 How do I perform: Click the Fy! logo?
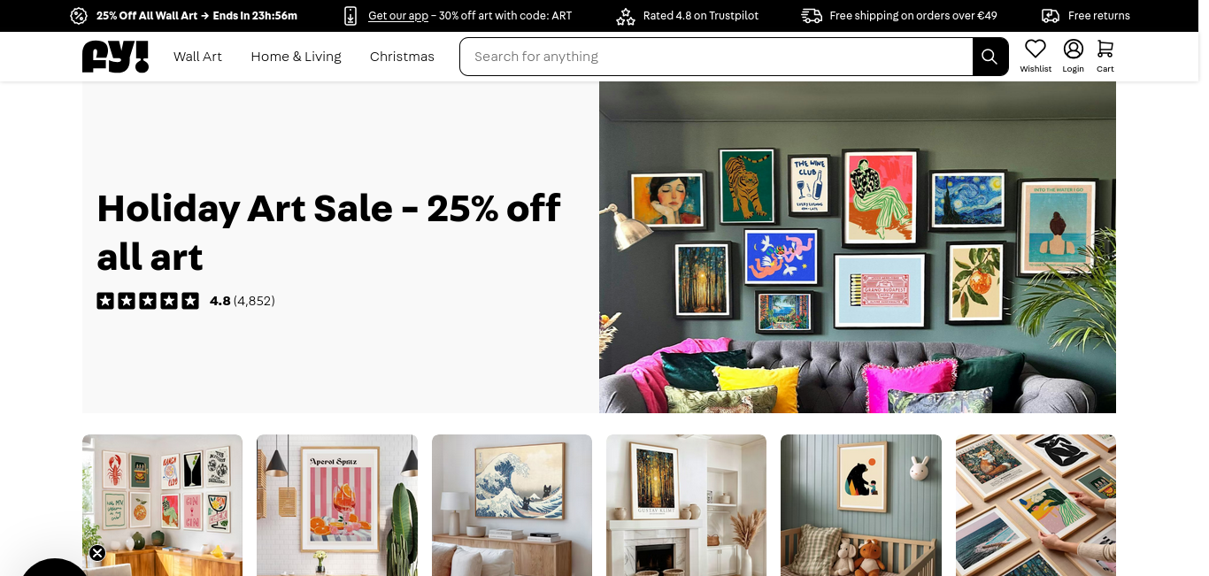pos(115,57)
